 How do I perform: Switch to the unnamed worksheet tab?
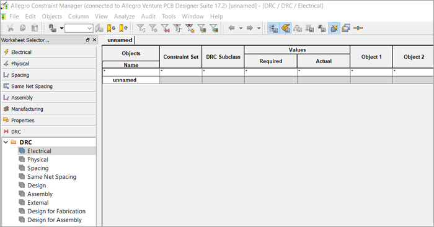coord(120,40)
